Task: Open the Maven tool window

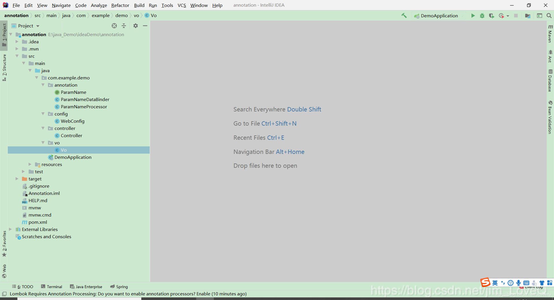Action: (550, 33)
